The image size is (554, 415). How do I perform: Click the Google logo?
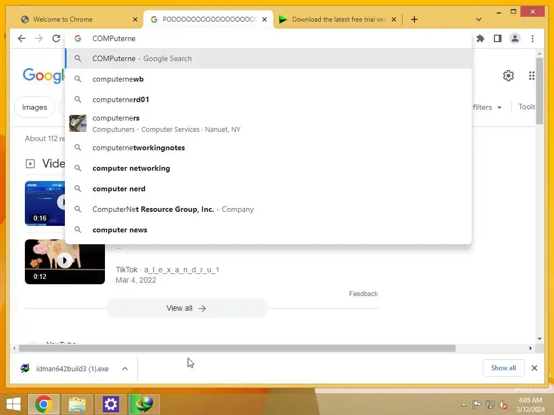(43, 75)
